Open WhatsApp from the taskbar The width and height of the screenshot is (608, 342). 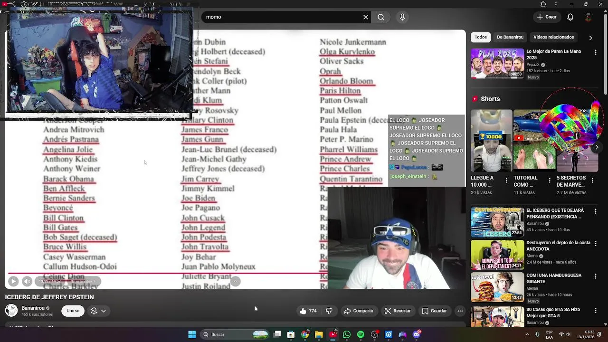(x=347, y=334)
